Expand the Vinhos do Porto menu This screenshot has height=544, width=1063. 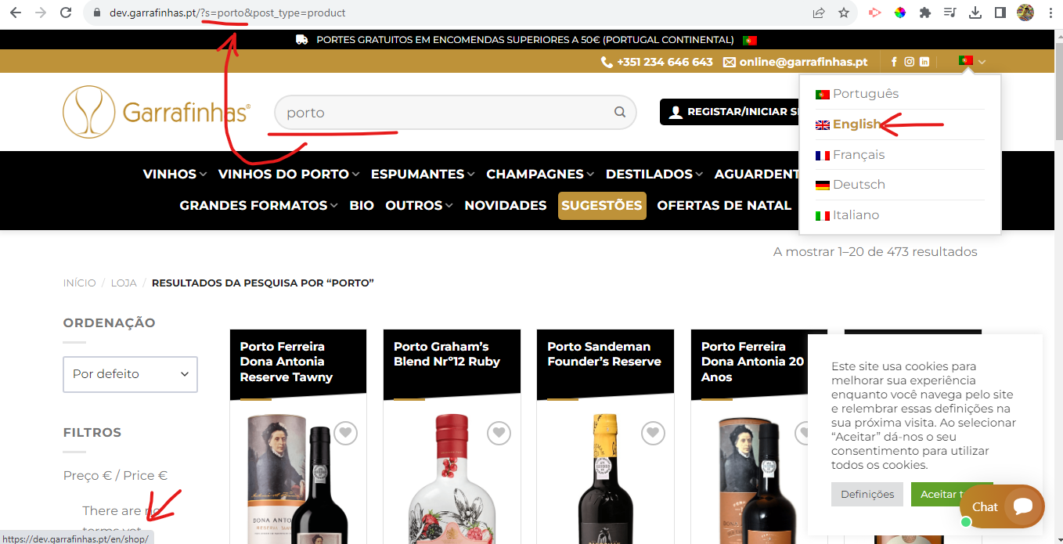click(x=289, y=174)
